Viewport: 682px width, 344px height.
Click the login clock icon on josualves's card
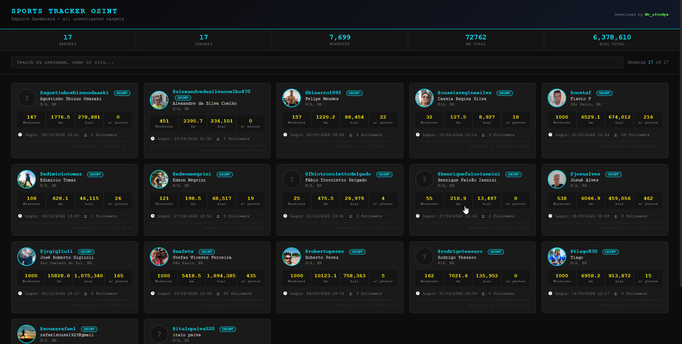point(550,216)
